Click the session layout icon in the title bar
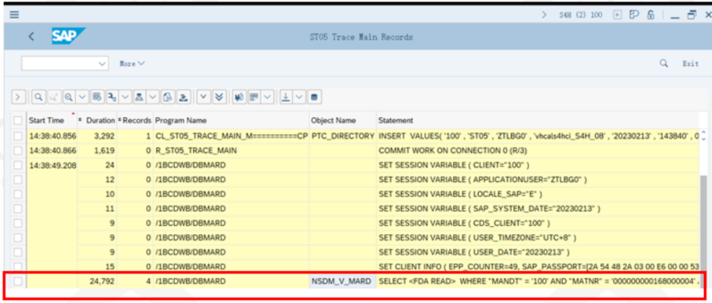712x303 pixels. (x=634, y=14)
